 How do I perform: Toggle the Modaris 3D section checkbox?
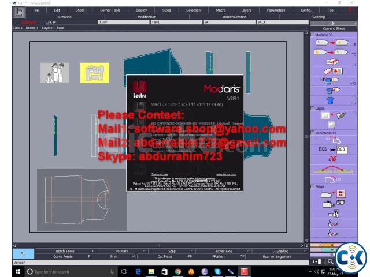tap(312, 35)
